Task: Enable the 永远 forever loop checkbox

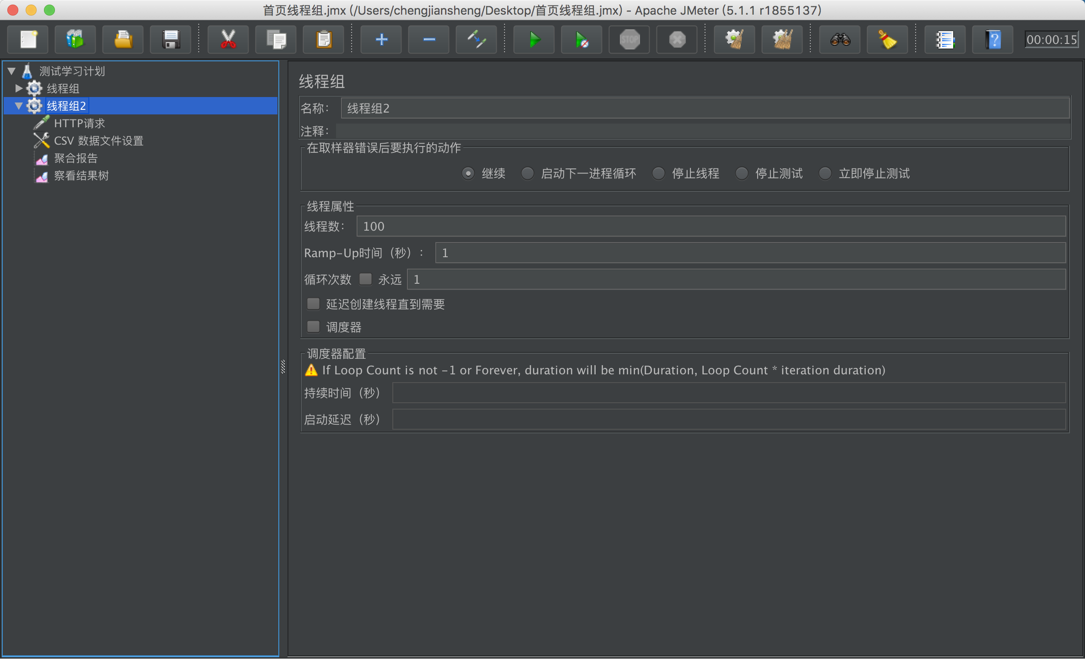Action: click(x=365, y=279)
